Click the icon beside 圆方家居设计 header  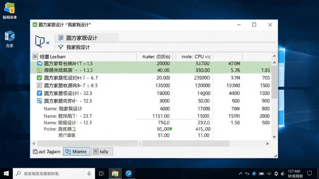tap(61, 38)
